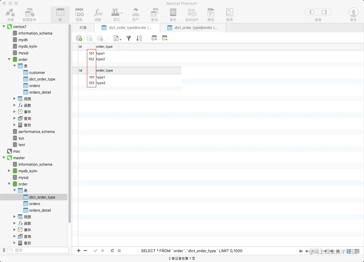
Task: Refresh the table data
Action: pos(112,251)
